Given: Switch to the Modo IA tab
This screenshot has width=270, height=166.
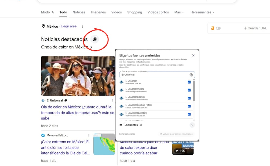Looking at the screenshot, I should click(47, 12).
